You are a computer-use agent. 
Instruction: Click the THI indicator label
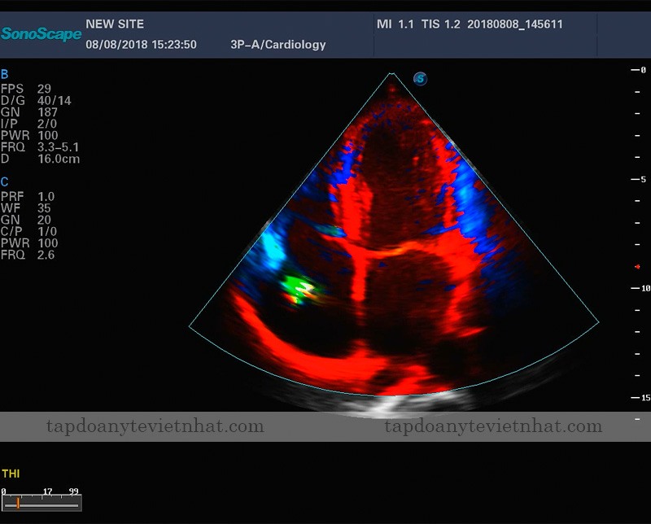[x=11, y=474]
